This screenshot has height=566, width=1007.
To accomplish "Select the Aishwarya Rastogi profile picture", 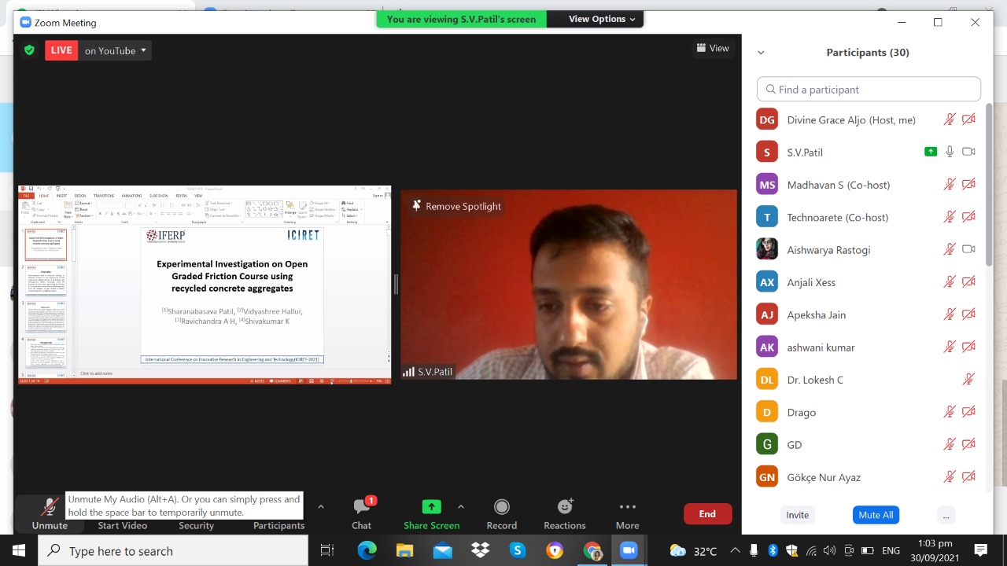I will point(767,249).
